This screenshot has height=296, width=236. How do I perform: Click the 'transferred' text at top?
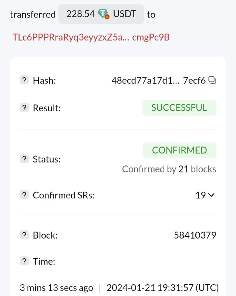point(33,15)
